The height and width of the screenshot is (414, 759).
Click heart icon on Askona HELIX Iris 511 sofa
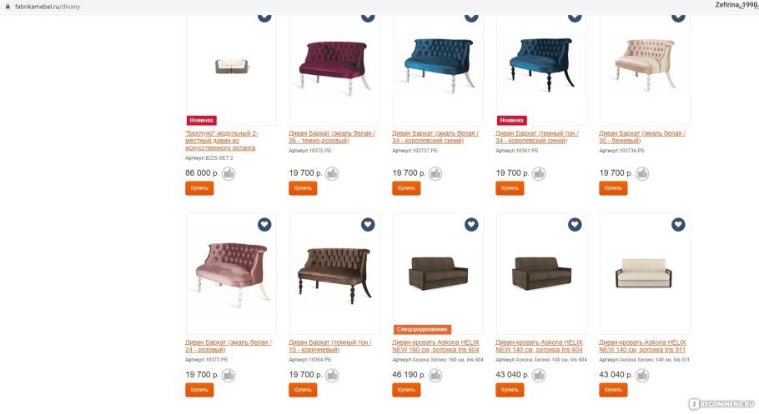point(678,224)
